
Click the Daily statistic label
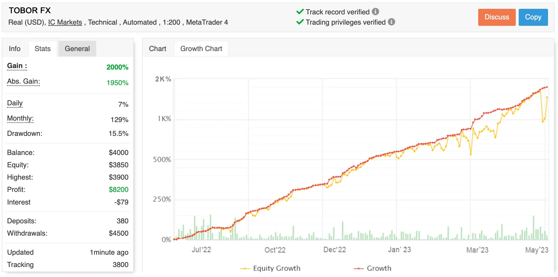pyautogui.click(x=14, y=103)
